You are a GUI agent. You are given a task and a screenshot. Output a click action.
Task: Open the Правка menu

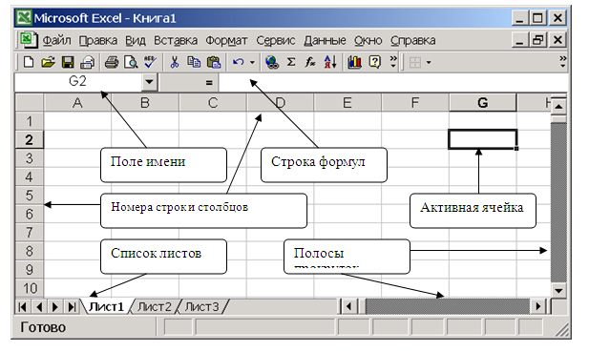point(98,40)
